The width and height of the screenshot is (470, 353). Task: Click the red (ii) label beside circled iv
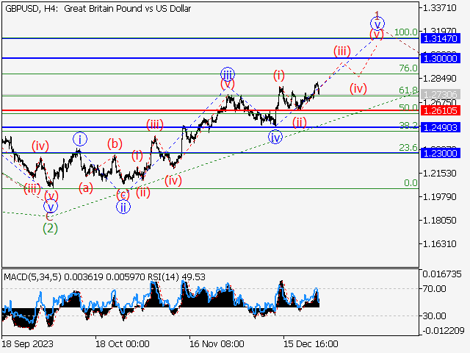[x=300, y=123]
